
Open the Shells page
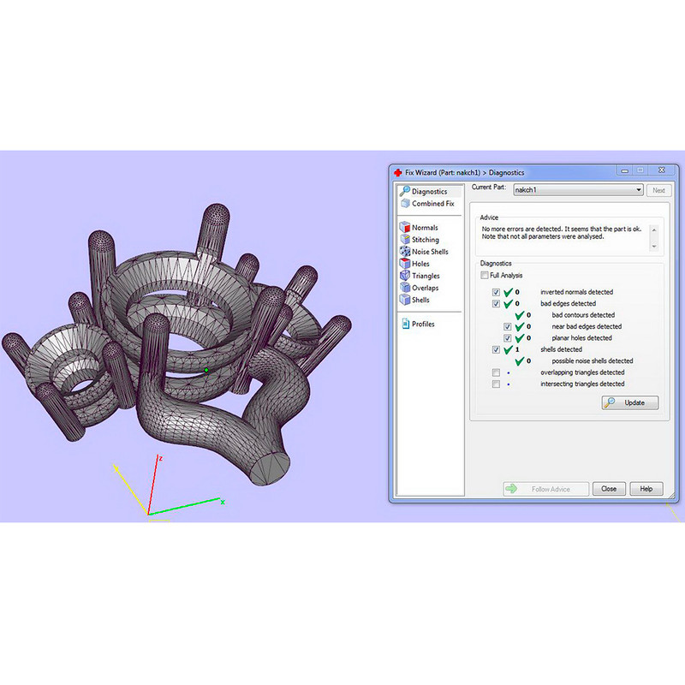click(420, 300)
